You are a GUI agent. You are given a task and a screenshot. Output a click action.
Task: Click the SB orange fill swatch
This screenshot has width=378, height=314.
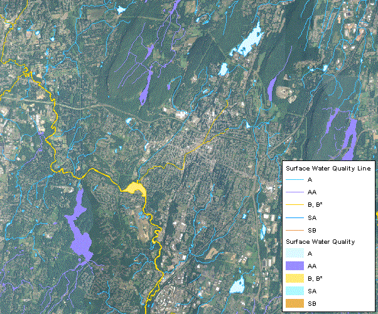coord(294,303)
